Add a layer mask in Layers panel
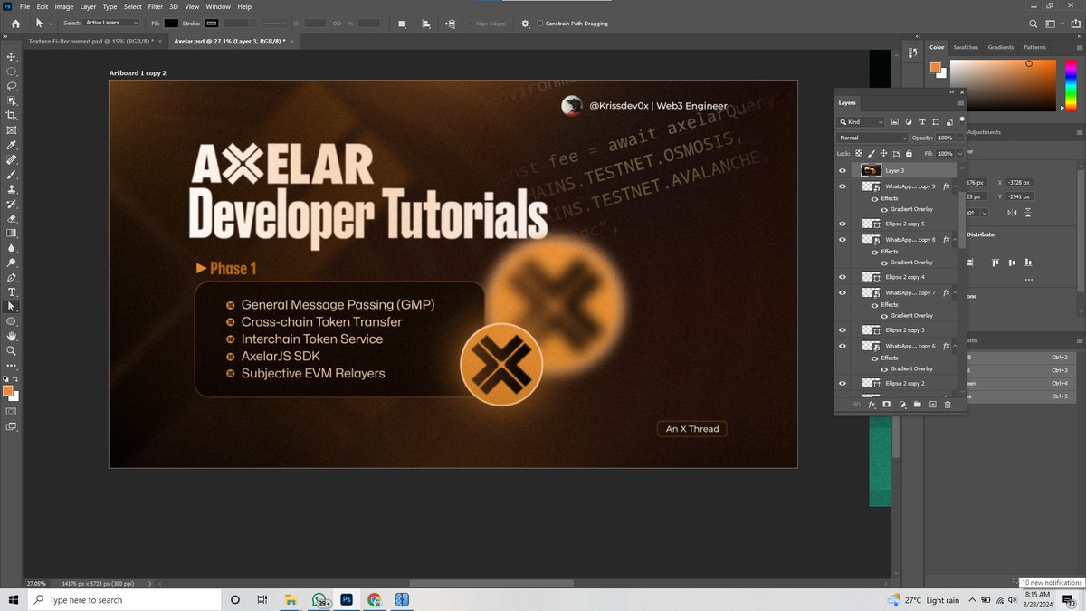Image resolution: width=1086 pixels, height=611 pixels. pos(887,405)
